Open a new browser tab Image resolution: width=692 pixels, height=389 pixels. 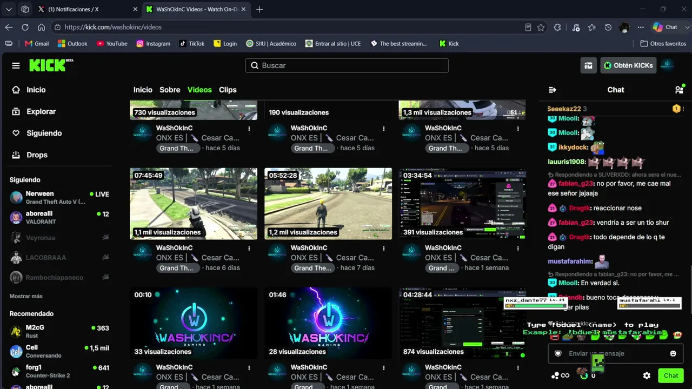coord(259,9)
